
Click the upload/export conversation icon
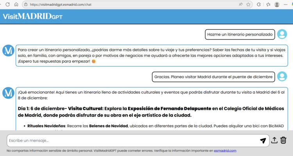click(274, 140)
